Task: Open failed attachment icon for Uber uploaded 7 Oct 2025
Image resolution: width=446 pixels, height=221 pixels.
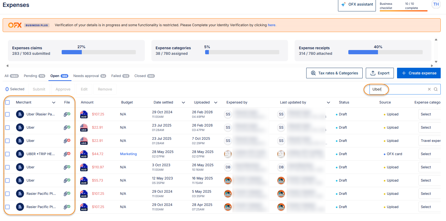Action: 67,141
